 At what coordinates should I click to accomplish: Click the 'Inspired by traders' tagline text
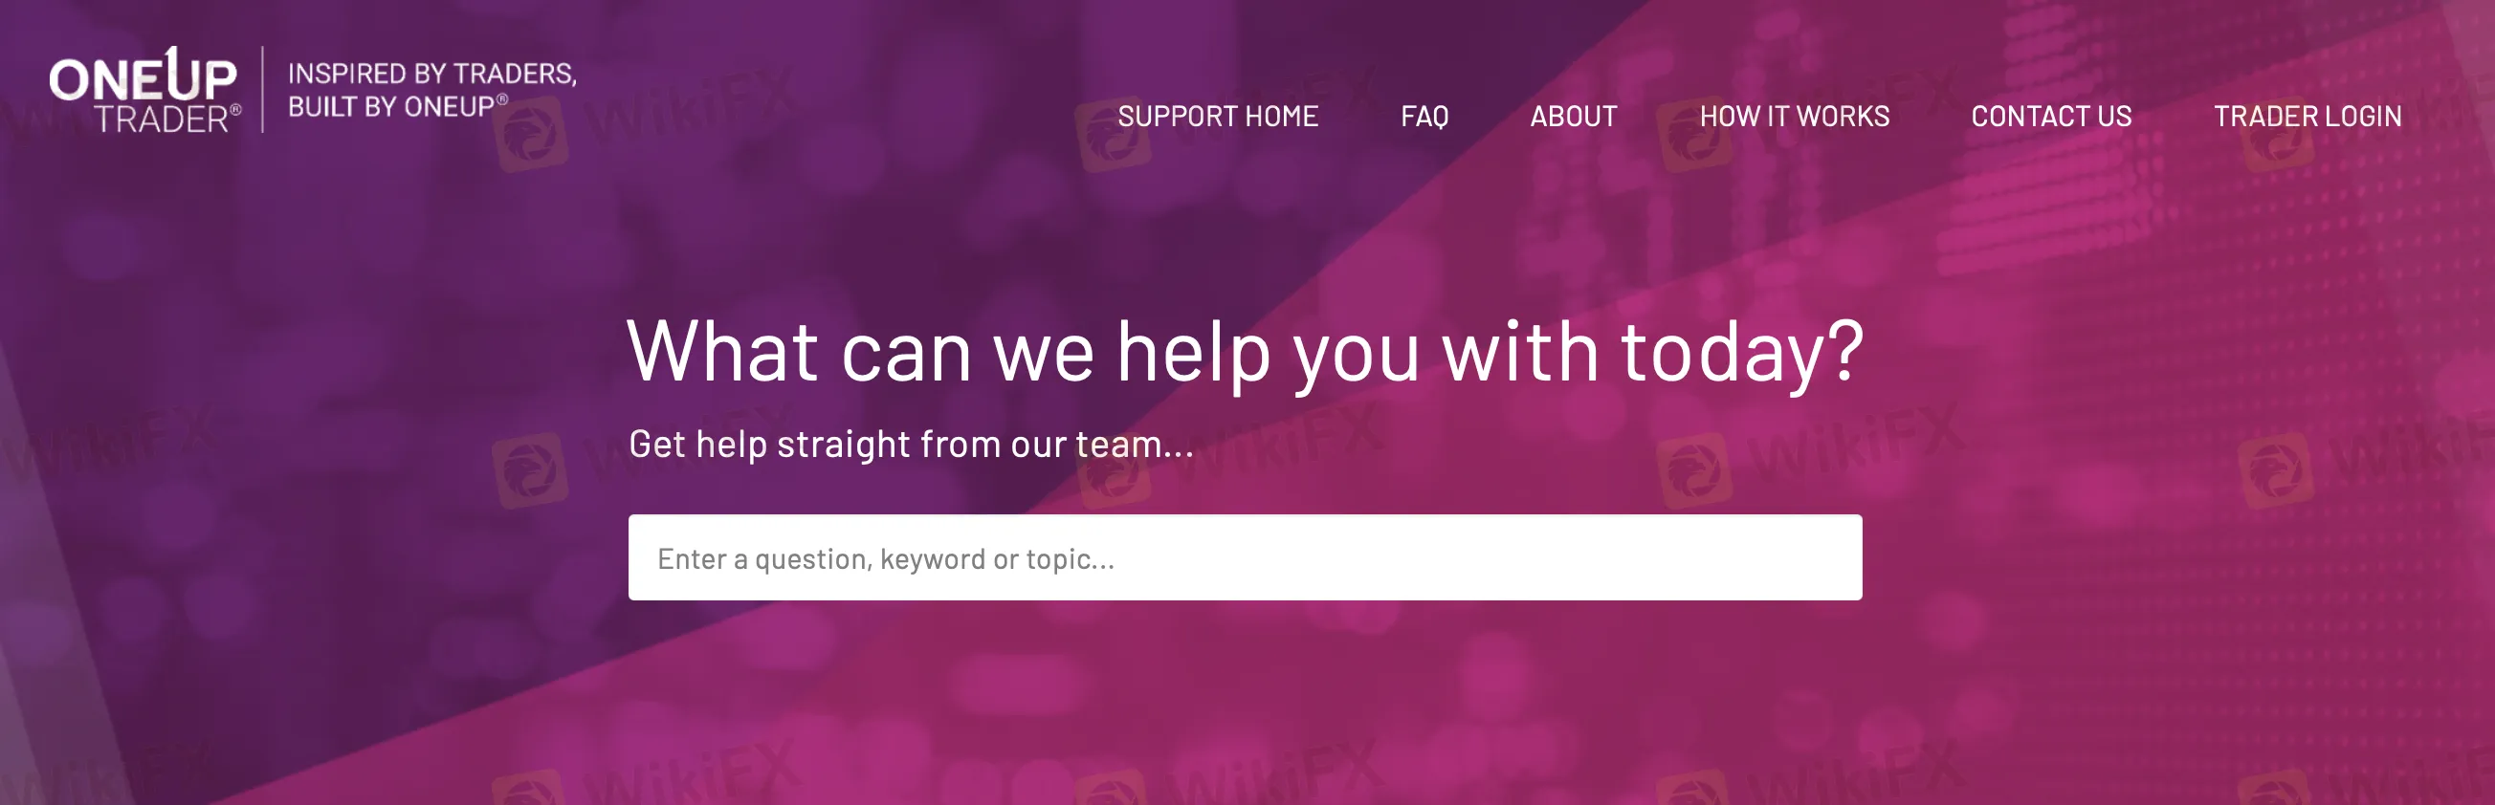point(432,74)
